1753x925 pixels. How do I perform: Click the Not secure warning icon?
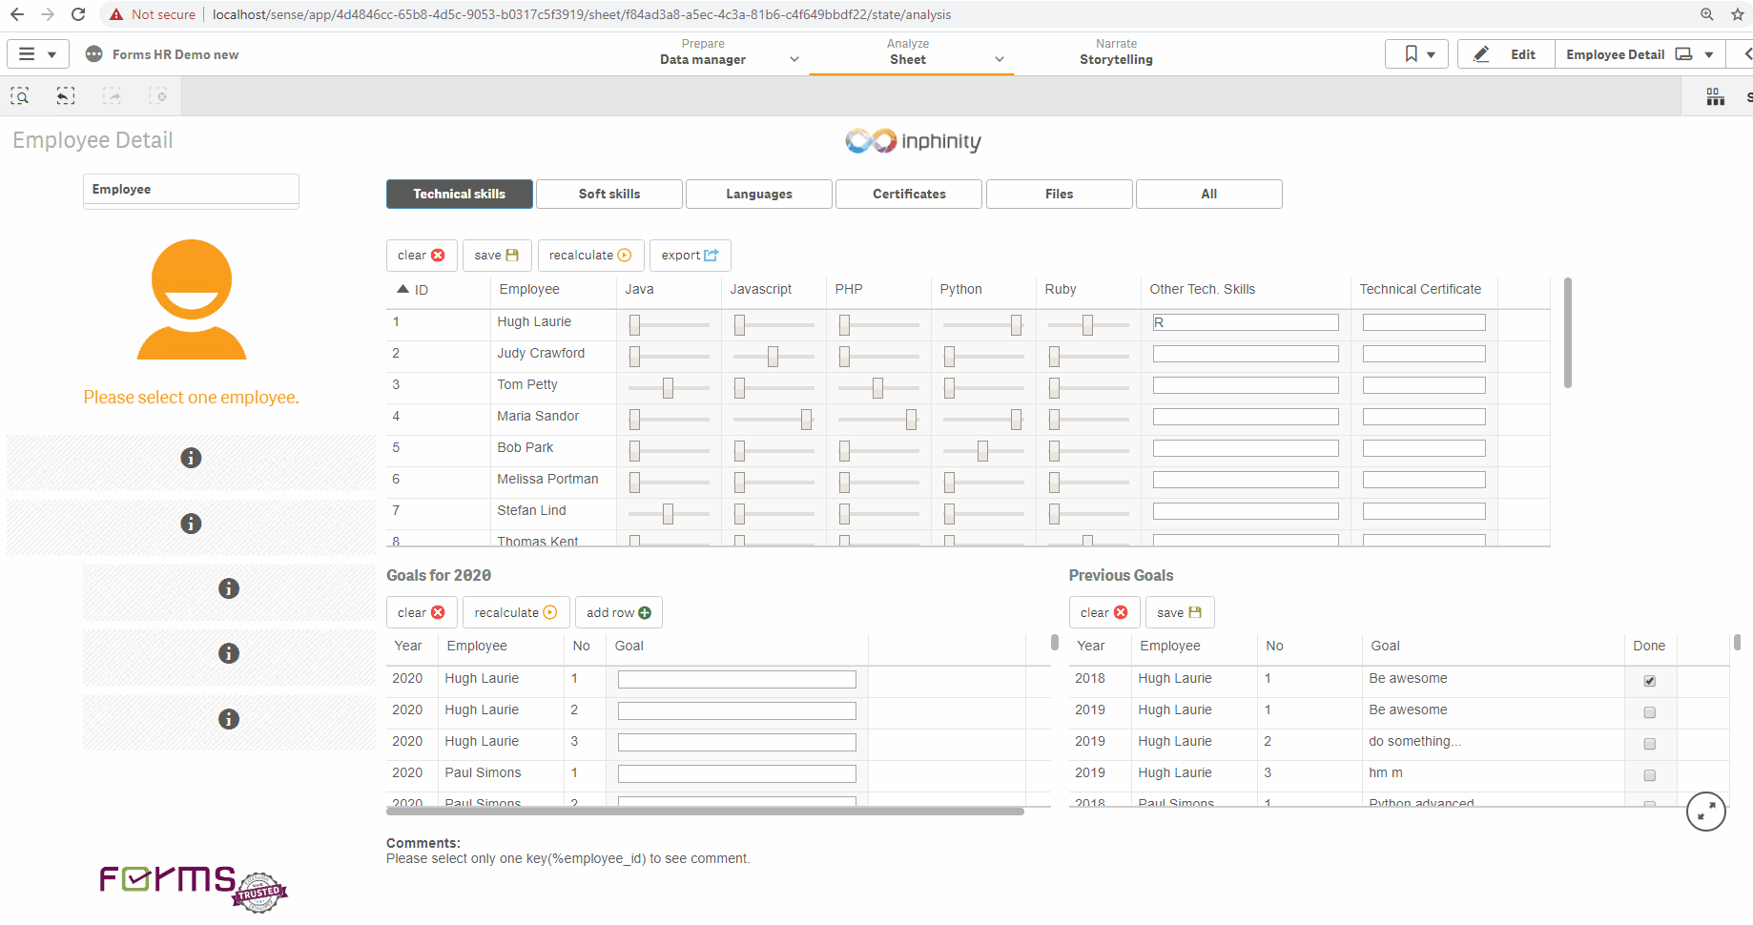(x=116, y=14)
